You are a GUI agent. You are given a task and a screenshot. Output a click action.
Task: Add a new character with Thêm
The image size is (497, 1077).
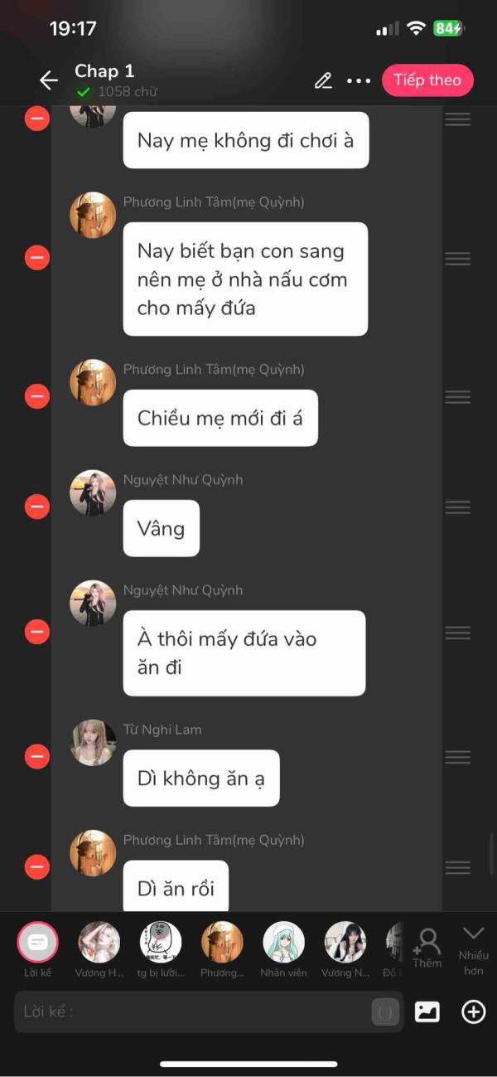pyautogui.click(x=427, y=948)
